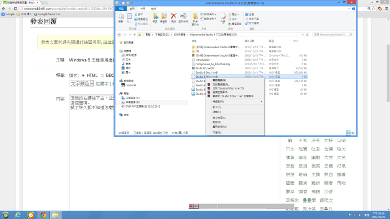The width and height of the screenshot is (390, 219).
Task: Click Google Nexus 7 bookmark in Chrome
Action: [48, 14]
